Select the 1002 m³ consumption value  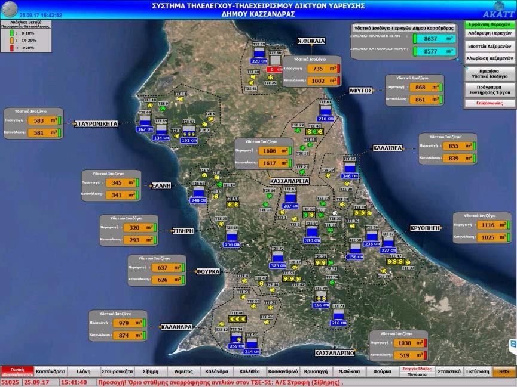click(322, 81)
